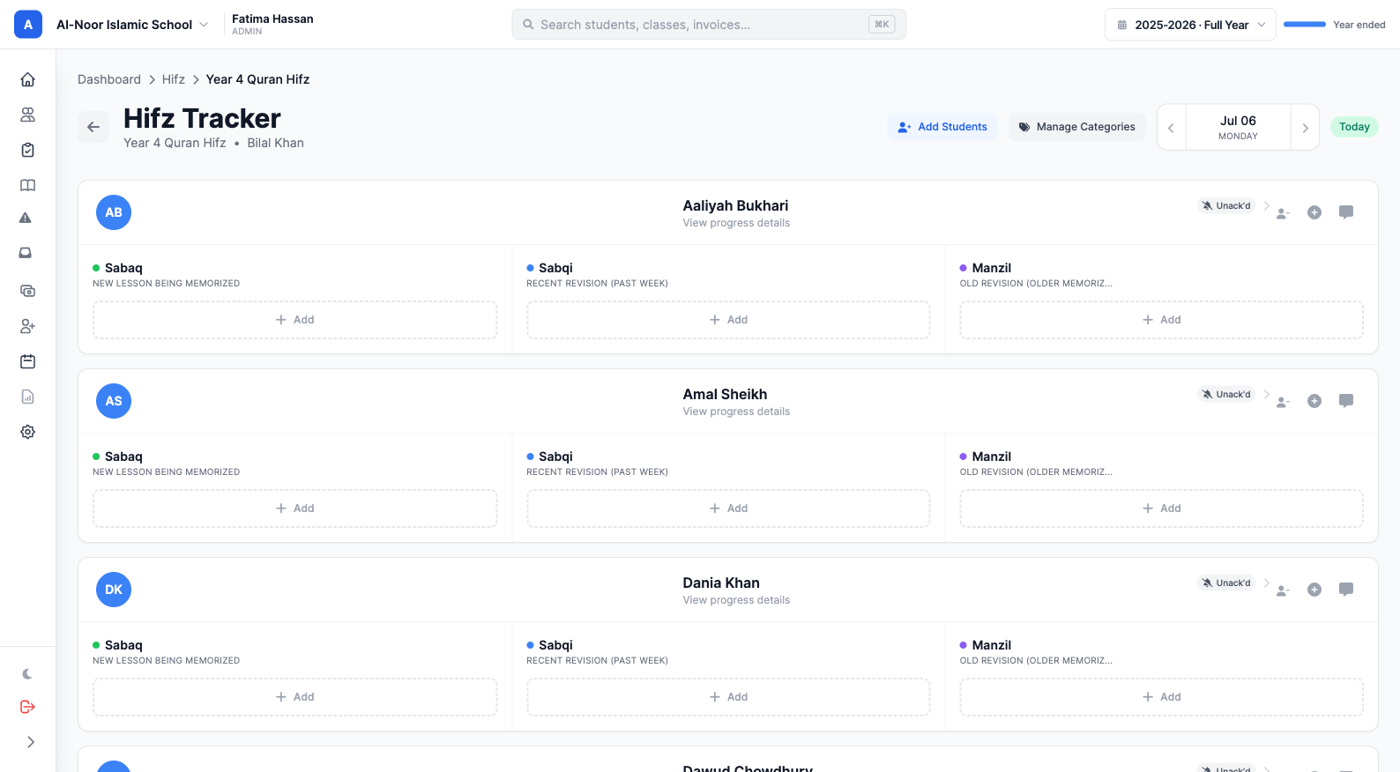The width and height of the screenshot is (1400, 772).
Task: Toggle dark mode moon icon
Action: pos(27,674)
